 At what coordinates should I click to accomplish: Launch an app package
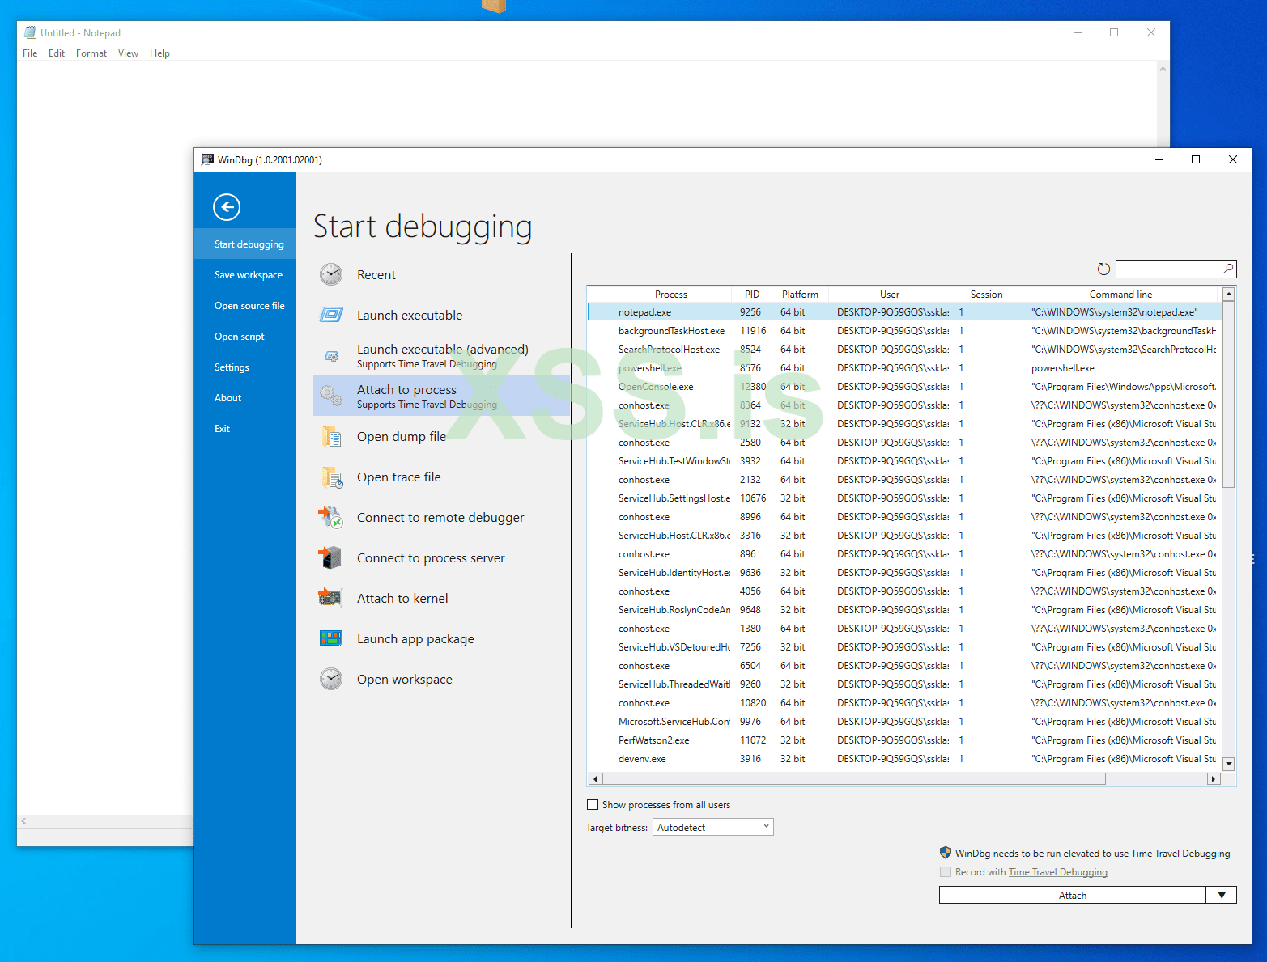tap(415, 638)
